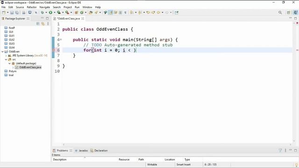The width and height of the screenshot is (299, 168).
Task: Open the Project menu
Action: tap(68, 7)
